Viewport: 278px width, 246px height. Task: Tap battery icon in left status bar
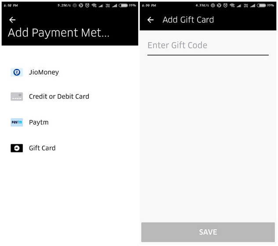(123, 5)
